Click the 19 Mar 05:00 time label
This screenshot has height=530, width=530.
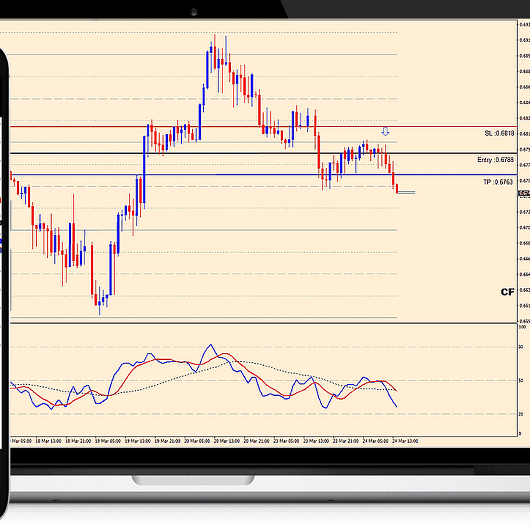point(108,441)
